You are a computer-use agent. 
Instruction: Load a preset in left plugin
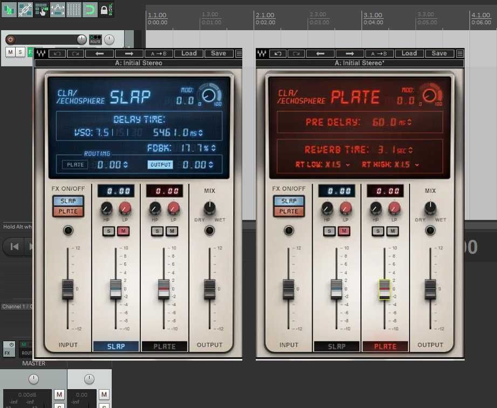pyautogui.click(x=189, y=53)
